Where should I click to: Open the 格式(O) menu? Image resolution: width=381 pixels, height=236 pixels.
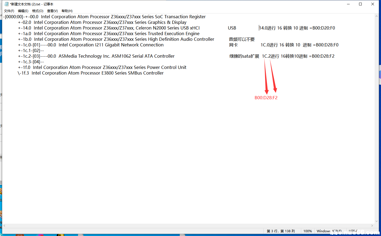37,11
